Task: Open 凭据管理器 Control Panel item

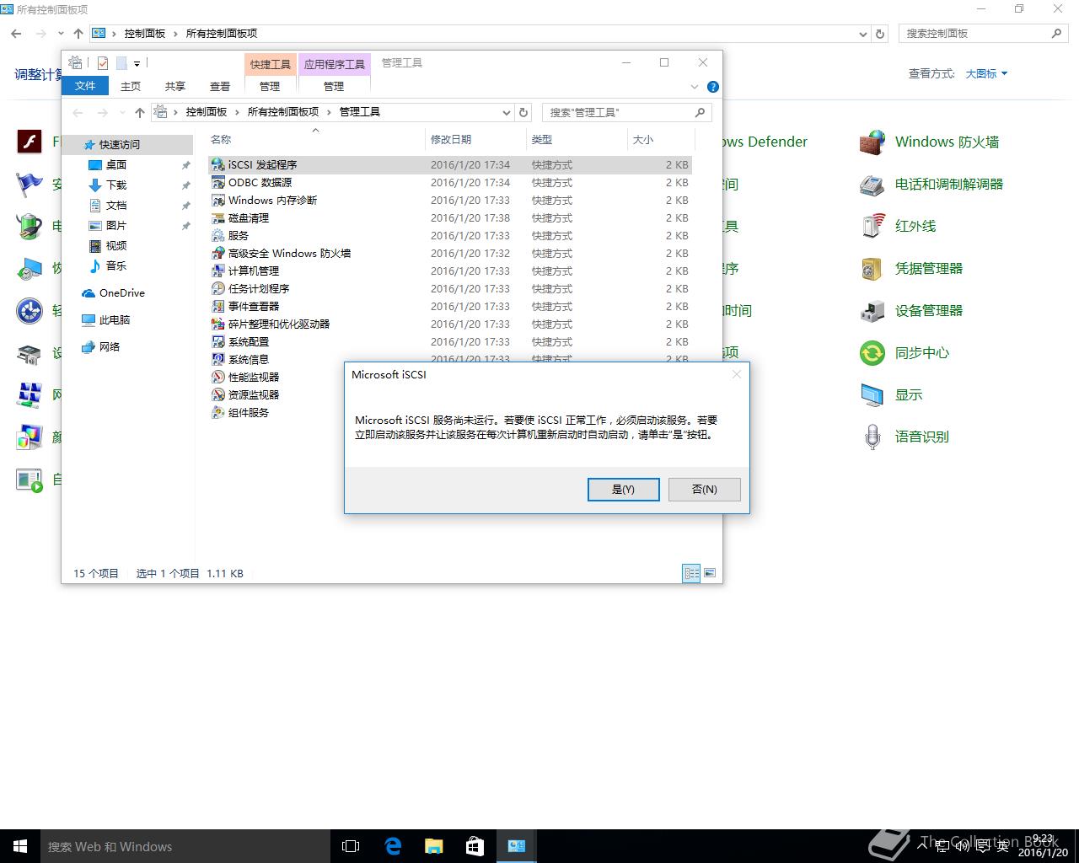Action: click(x=911, y=268)
